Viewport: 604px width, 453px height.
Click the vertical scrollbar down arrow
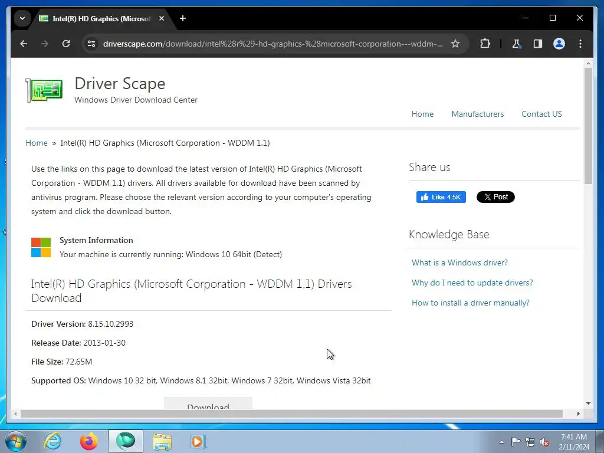point(588,403)
